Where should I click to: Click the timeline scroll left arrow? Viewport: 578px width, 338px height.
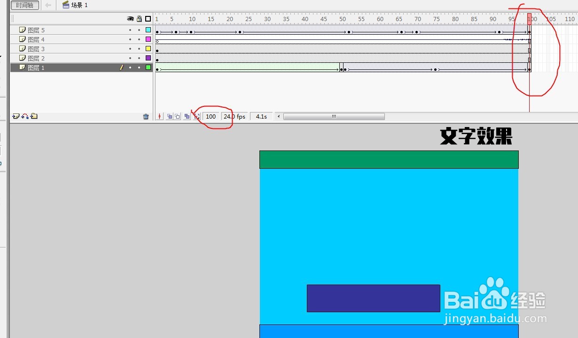279,117
